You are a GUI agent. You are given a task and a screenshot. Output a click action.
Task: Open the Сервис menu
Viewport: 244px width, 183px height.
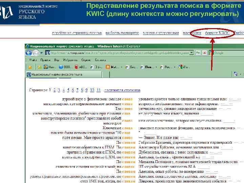pos(86,60)
